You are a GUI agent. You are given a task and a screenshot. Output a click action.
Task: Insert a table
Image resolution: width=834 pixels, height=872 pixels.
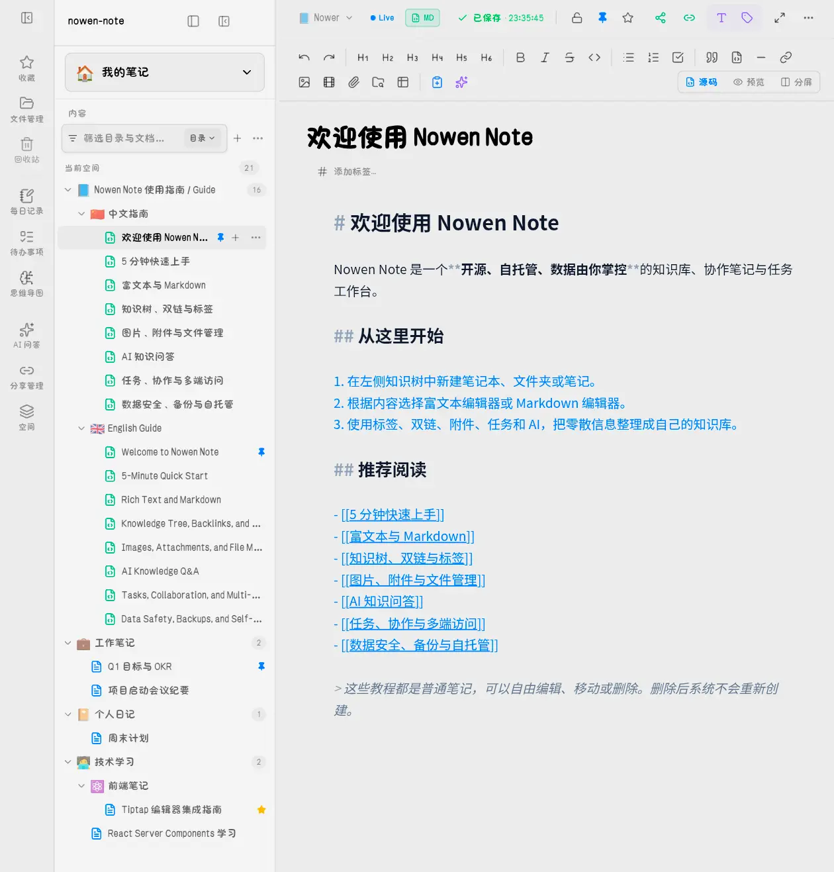(x=403, y=82)
